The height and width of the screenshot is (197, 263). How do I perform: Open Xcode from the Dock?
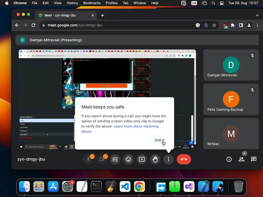[x=203, y=186]
